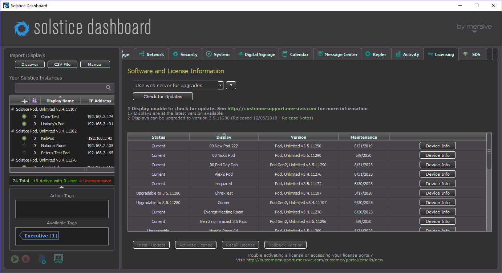
Task: Click the Manual import button
Action: coord(95,64)
